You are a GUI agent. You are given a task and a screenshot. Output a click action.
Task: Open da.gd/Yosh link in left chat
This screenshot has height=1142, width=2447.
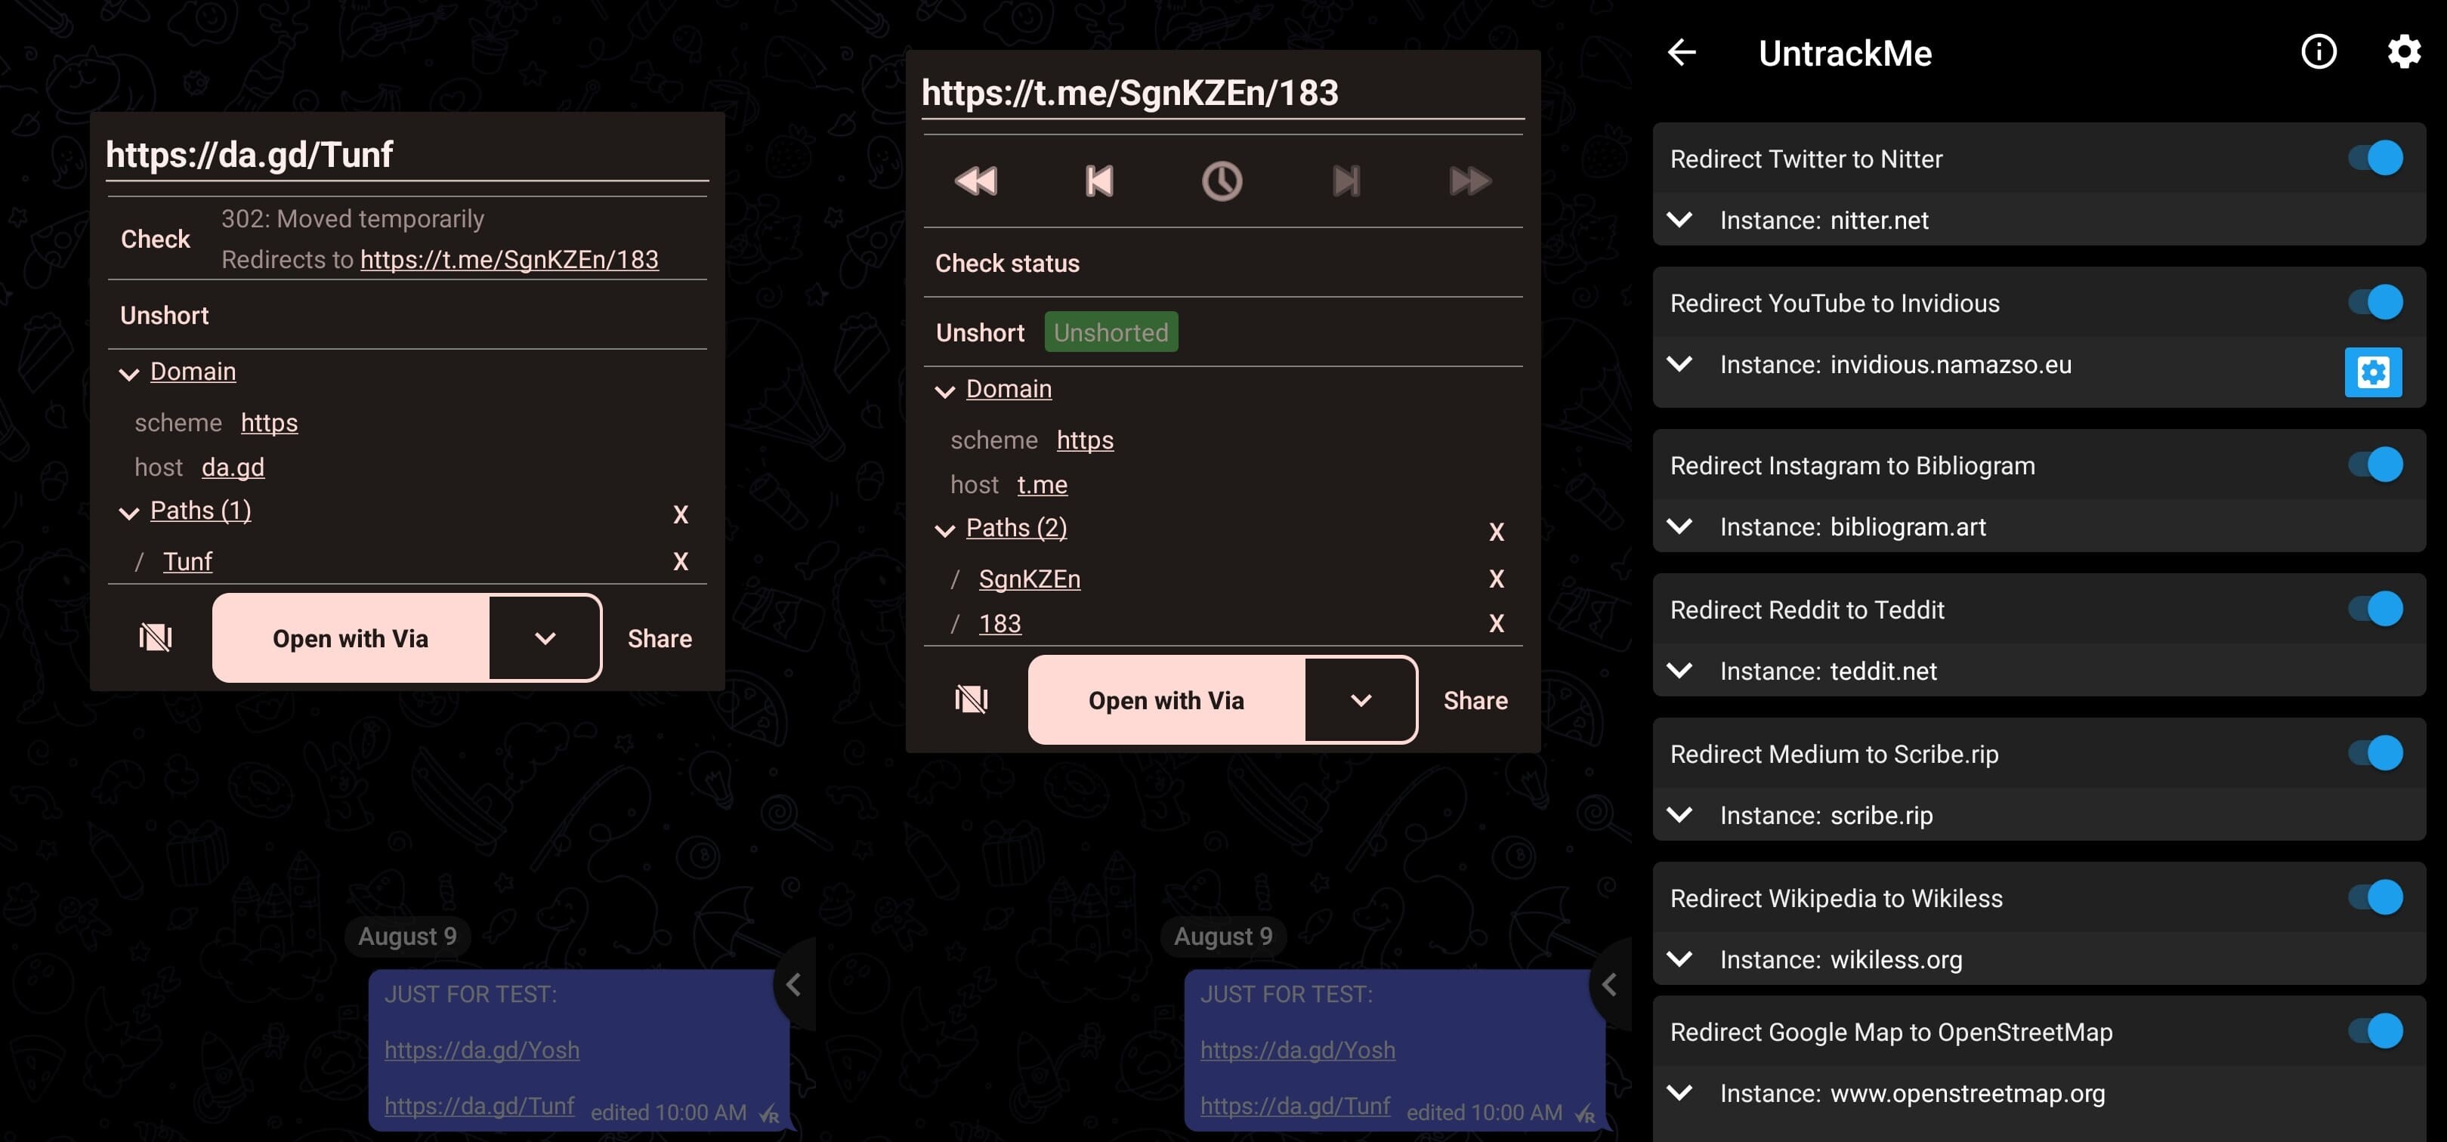pos(481,1050)
